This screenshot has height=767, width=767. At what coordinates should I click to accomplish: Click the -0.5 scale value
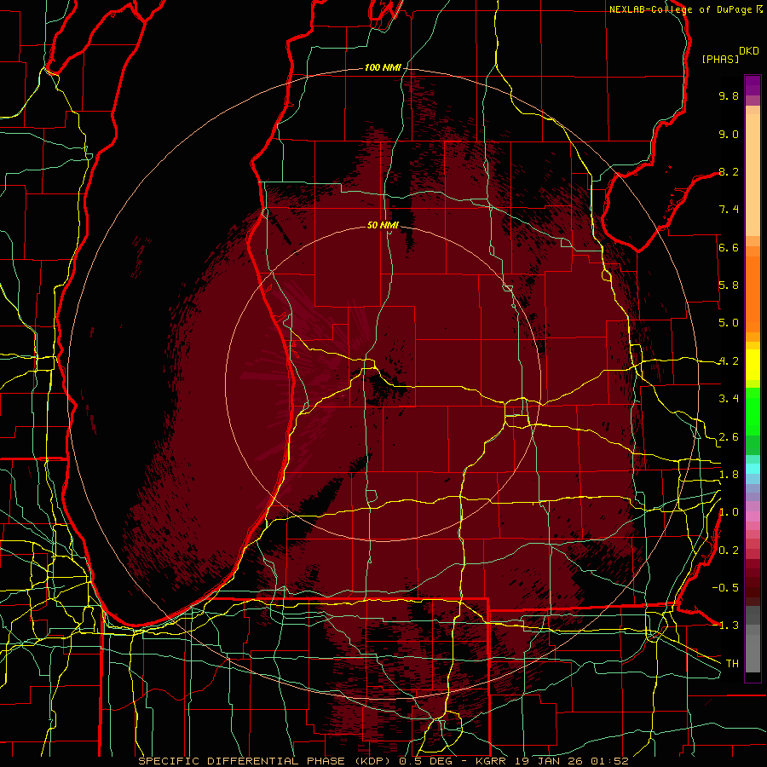coord(725,588)
